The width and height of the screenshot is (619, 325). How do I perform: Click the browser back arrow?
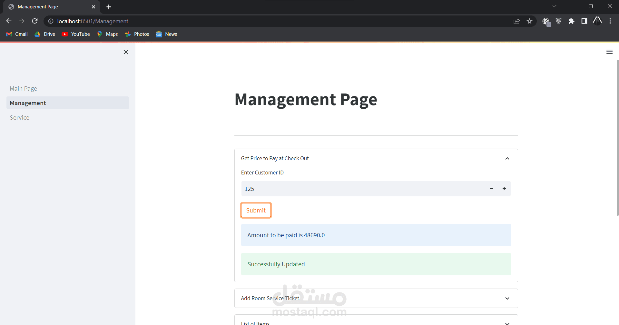pos(9,21)
